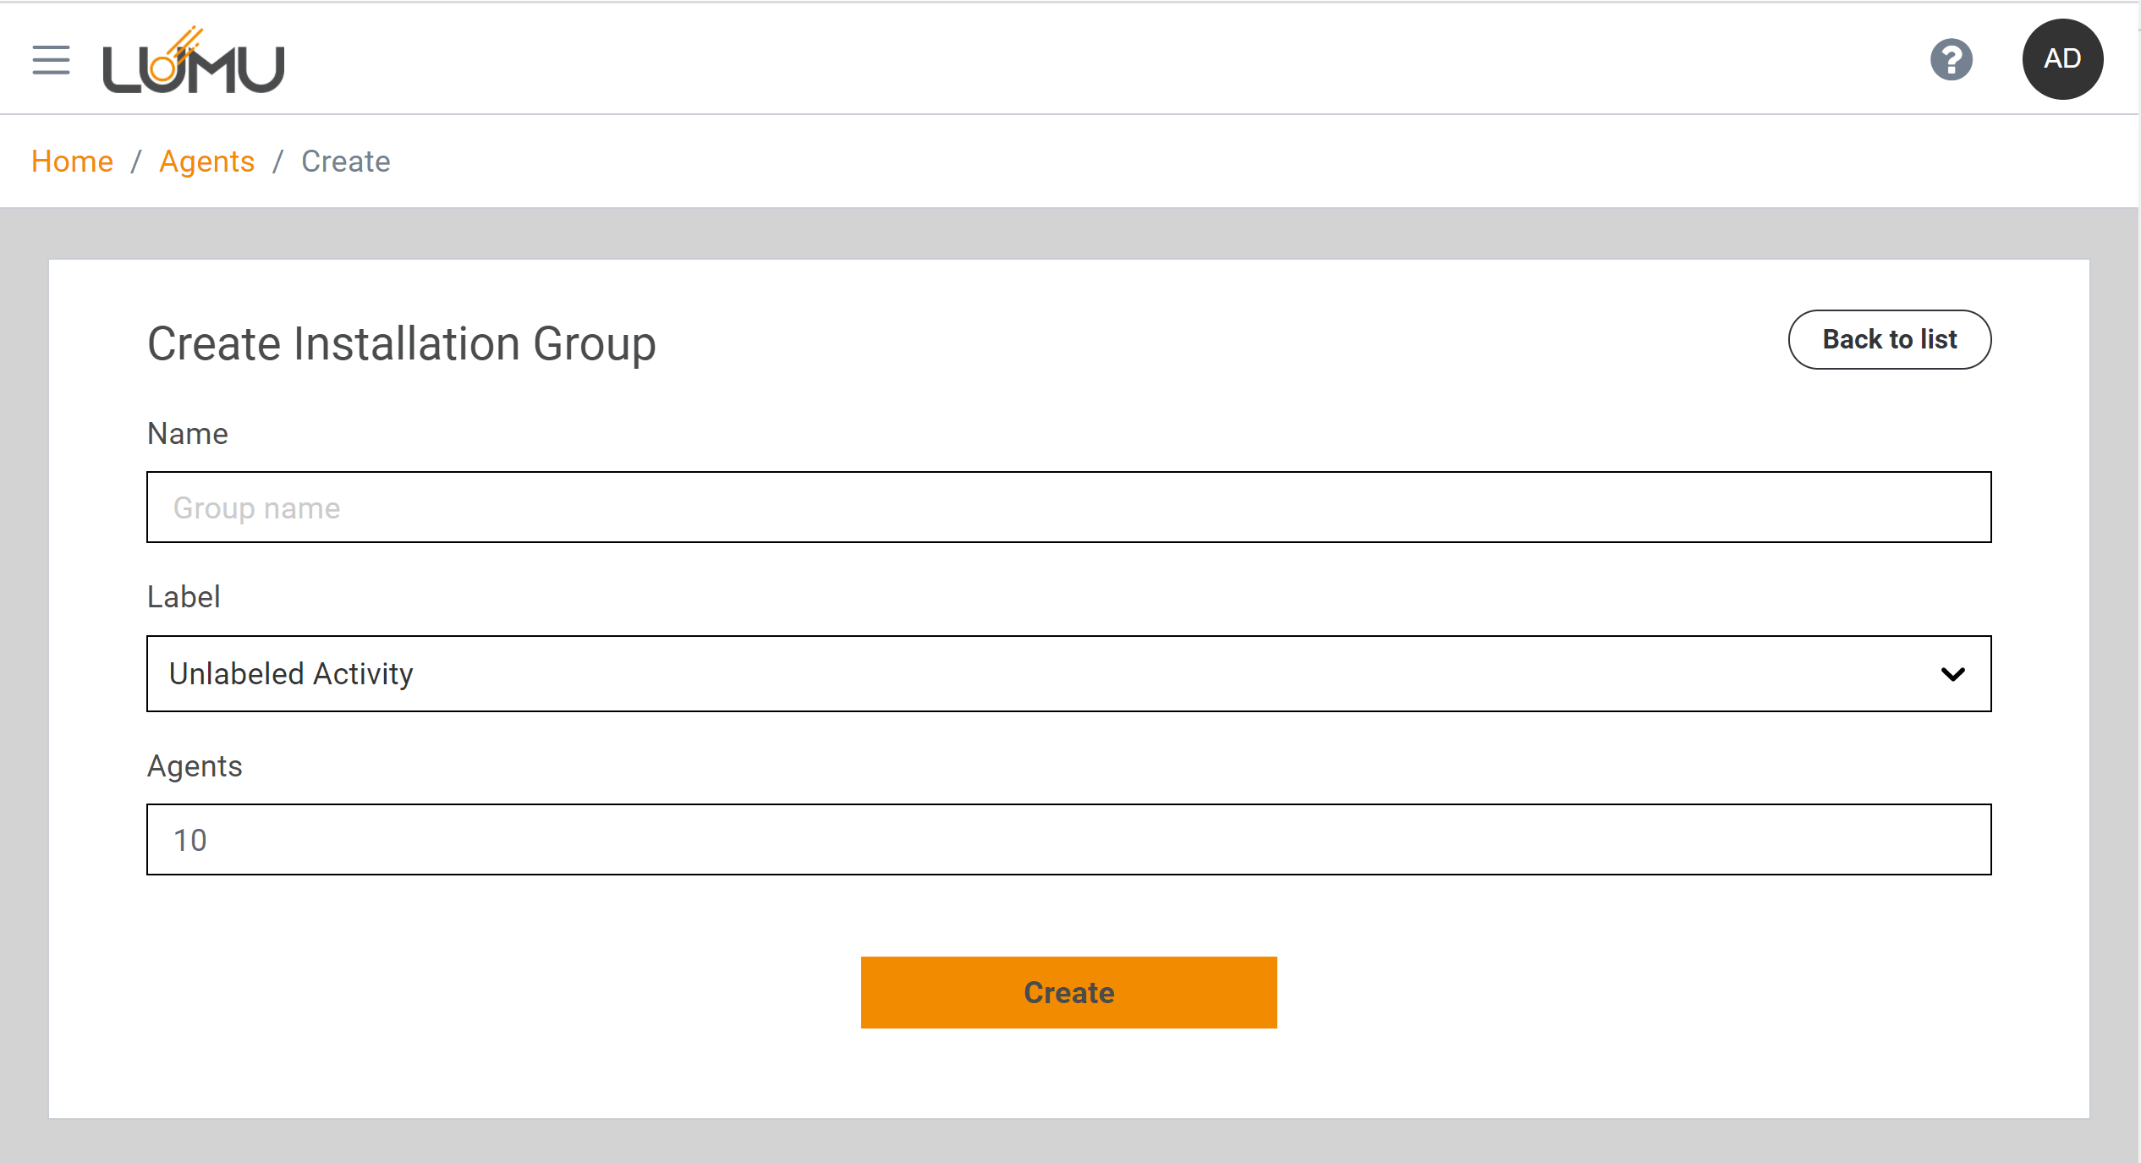
Task: Click the chevron arrow in Label dropdown
Action: [1952, 674]
